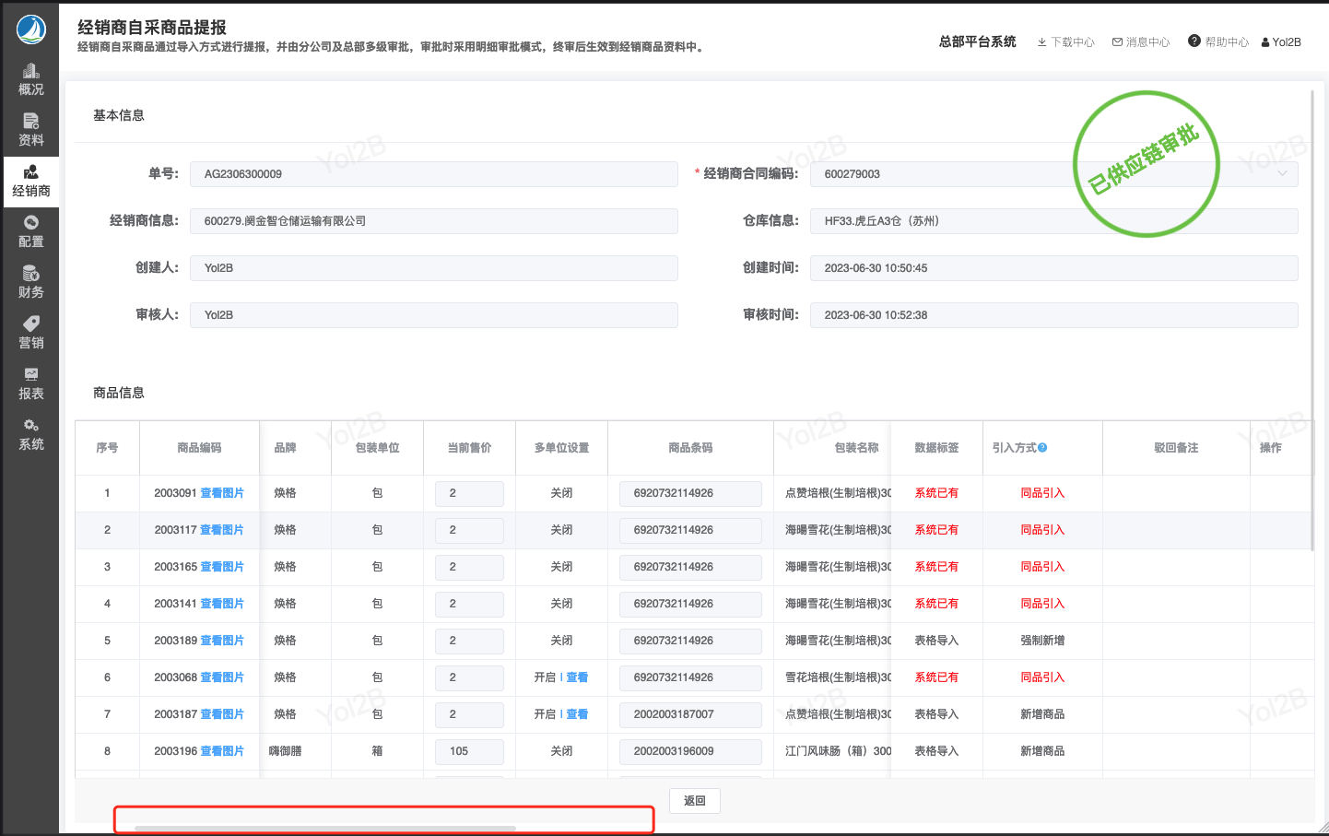Click the app logo in sidebar
The height and width of the screenshot is (836, 1329).
click(x=31, y=29)
